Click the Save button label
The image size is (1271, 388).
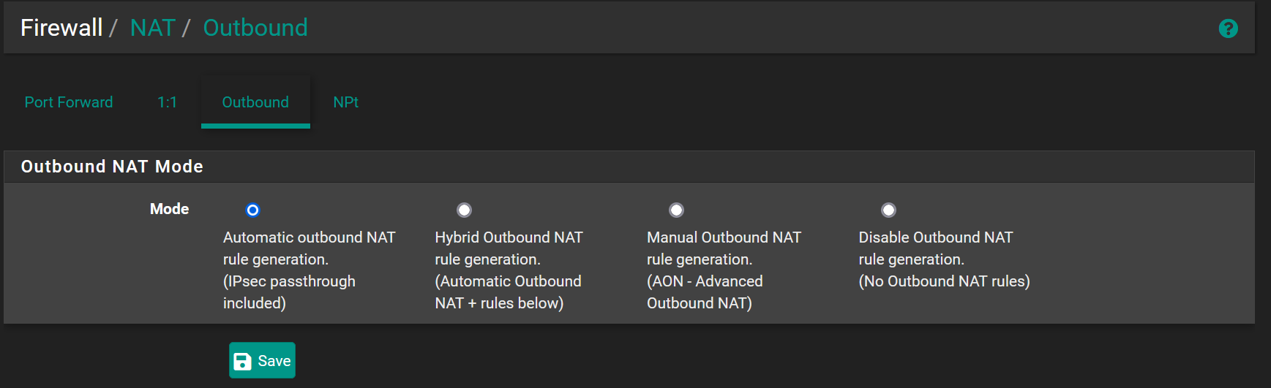(274, 361)
